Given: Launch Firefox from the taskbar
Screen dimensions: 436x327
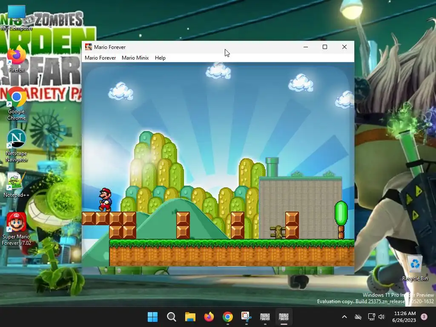Looking at the screenshot, I should tap(209, 317).
